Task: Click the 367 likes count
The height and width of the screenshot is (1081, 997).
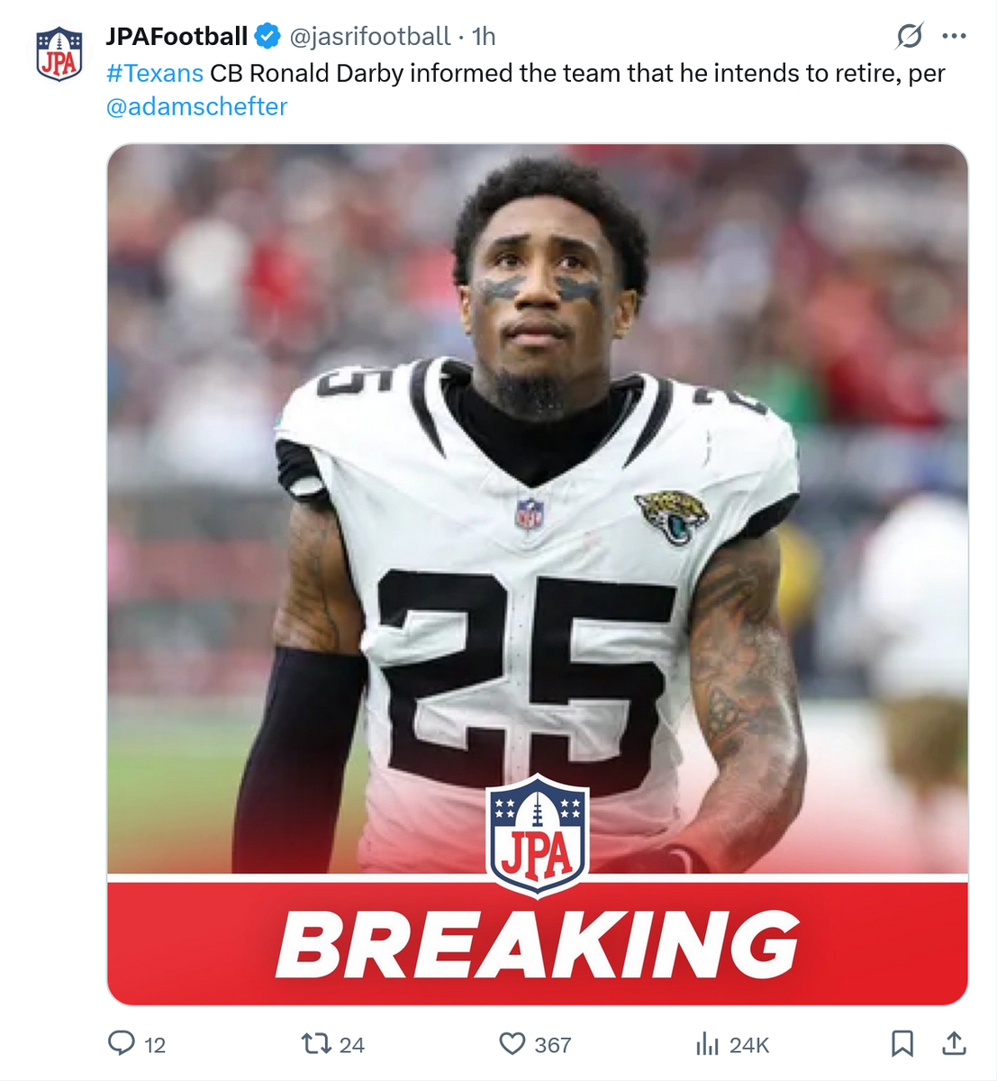Action: (553, 1045)
